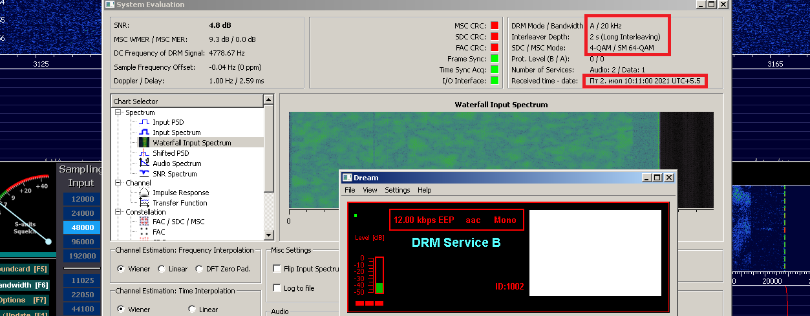Set sampling rate 22050
Screen dimensions: 810x316
click(82, 295)
